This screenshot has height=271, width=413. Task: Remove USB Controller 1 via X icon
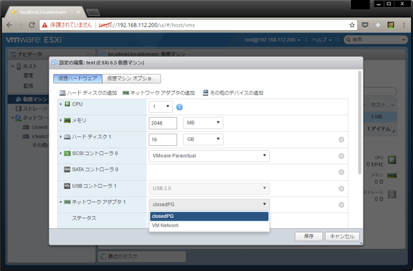coord(341,189)
